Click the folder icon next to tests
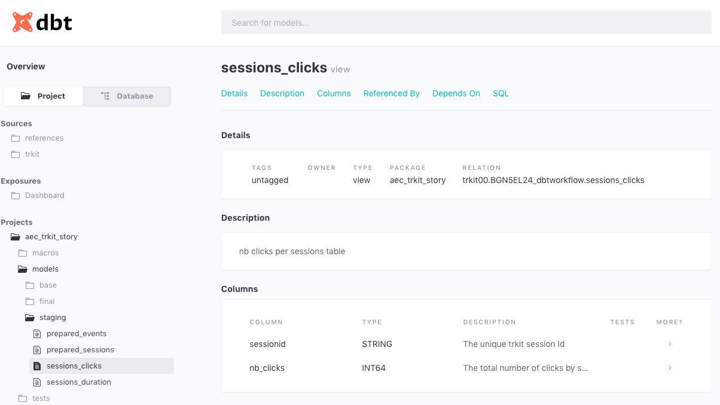720x405 pixels. point(23,398)
